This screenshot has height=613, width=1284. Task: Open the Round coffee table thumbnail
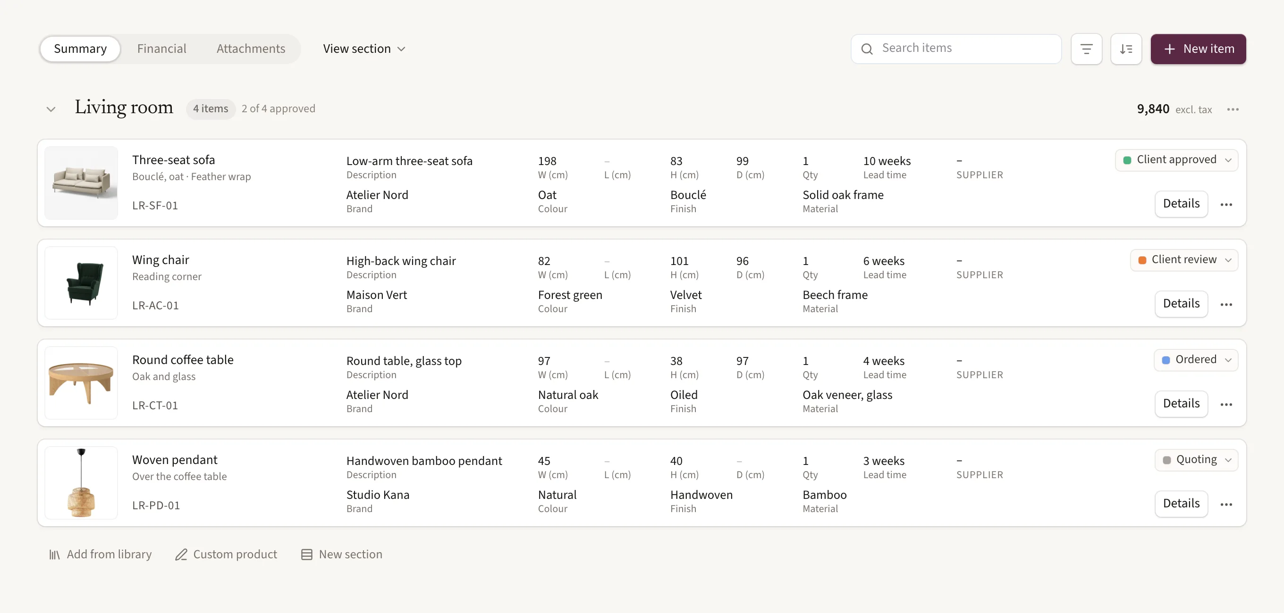[x=81, y=383]
